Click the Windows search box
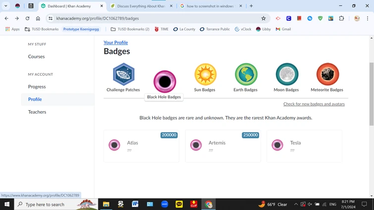Viewport: 374px width, 210px height. (x=56, y=204)
